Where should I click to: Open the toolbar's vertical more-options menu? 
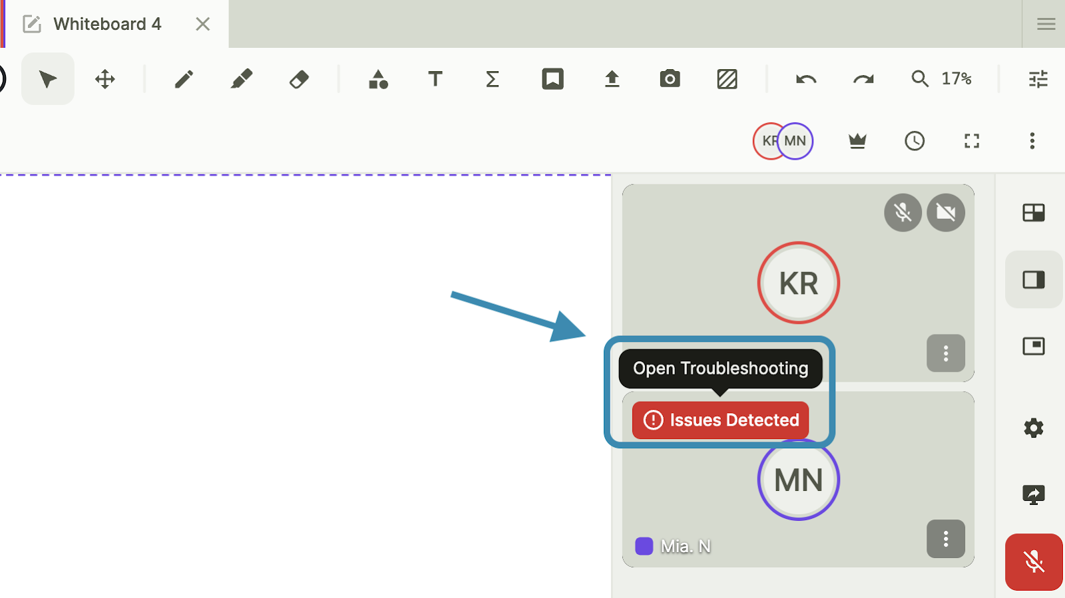1032,141
